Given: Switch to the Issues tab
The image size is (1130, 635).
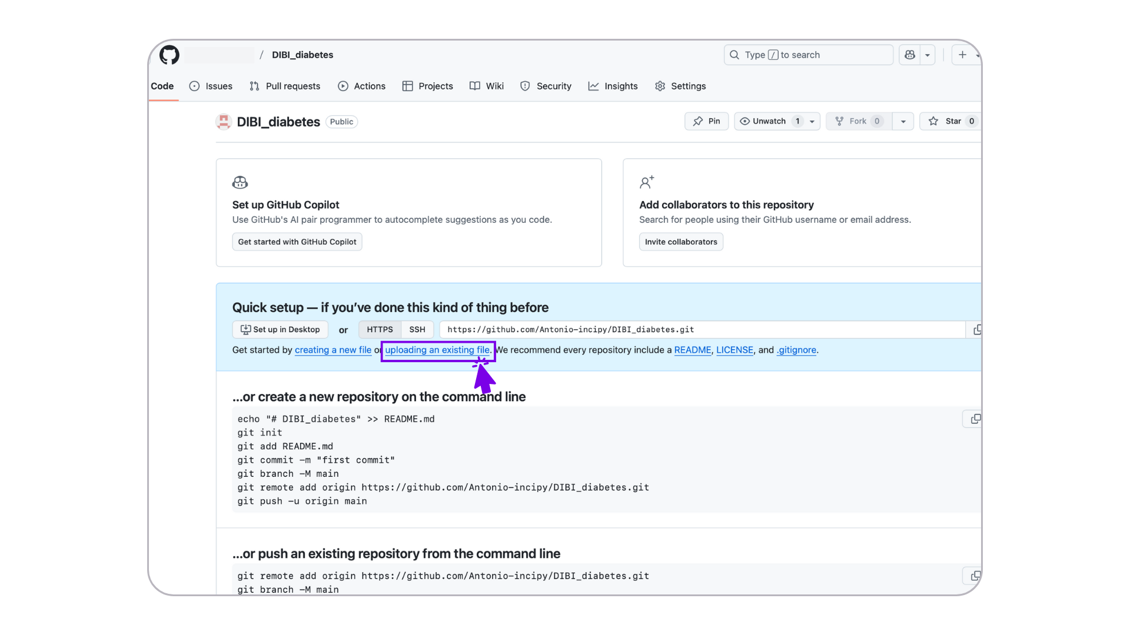Looking at the screenshot, I should (211, 86).
